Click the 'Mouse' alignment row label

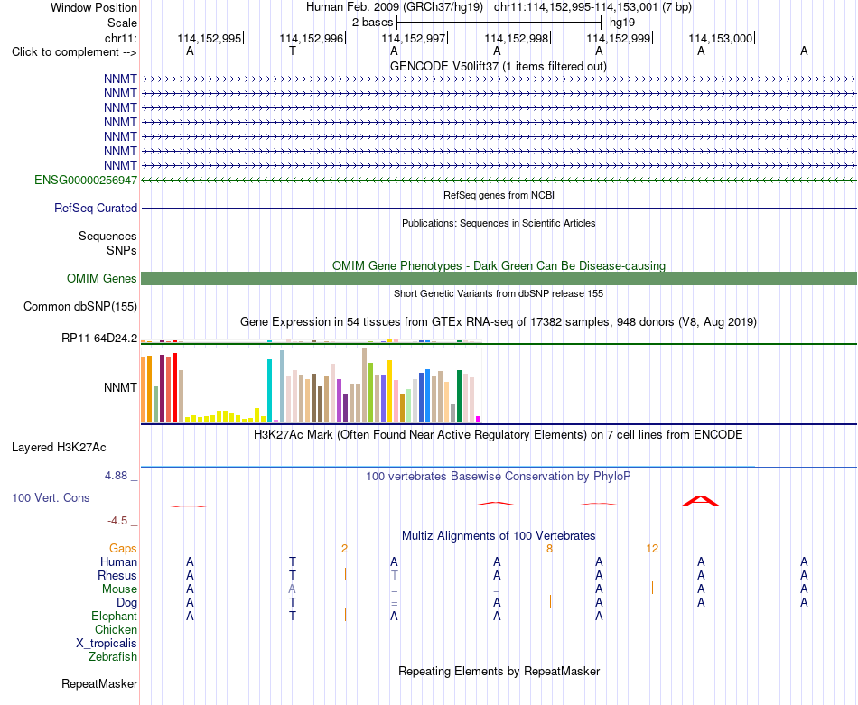(x=119, y=589)
